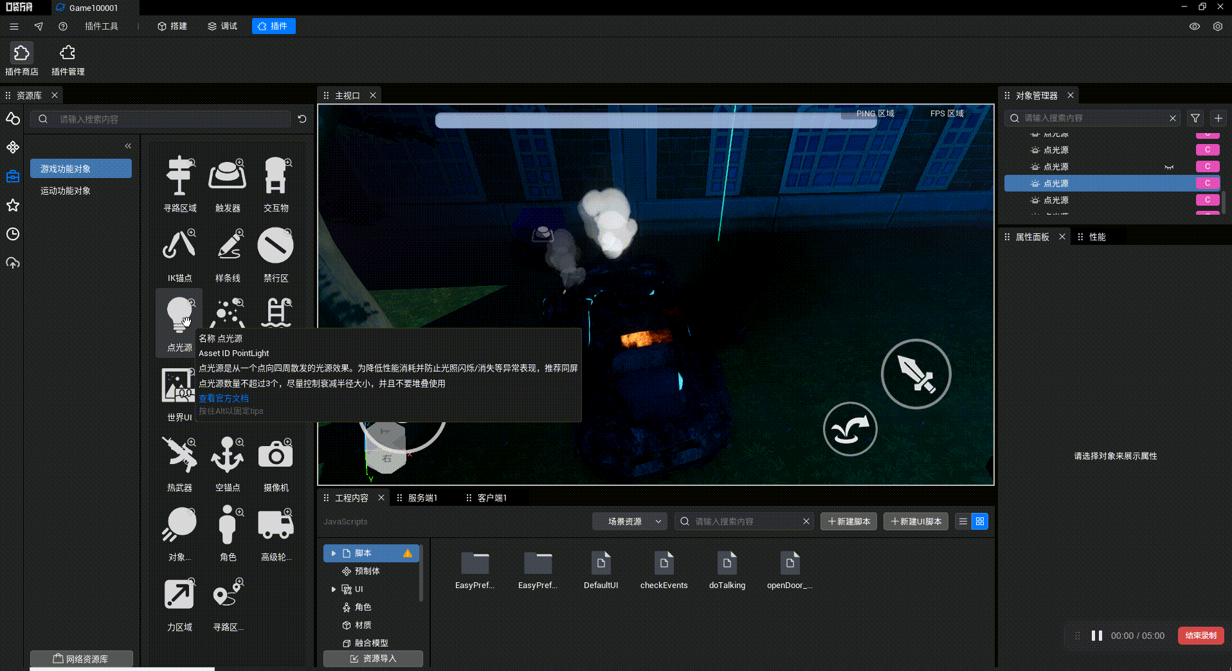Select 融合模型 in project tree
Viewport: 1232px width, 671px height.
tap(371, 643)
